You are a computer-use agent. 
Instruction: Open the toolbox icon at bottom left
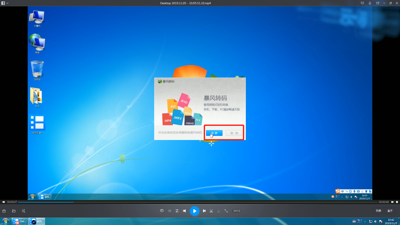(4, 211)
